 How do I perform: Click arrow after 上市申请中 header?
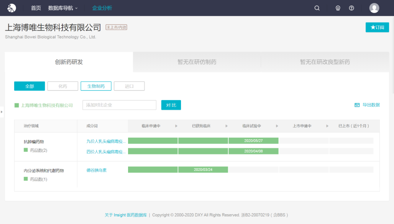pos(327,126)
